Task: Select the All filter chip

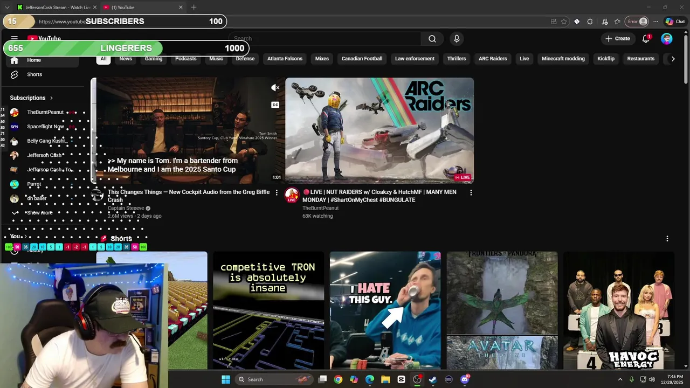Action: (x=103, y=59)
